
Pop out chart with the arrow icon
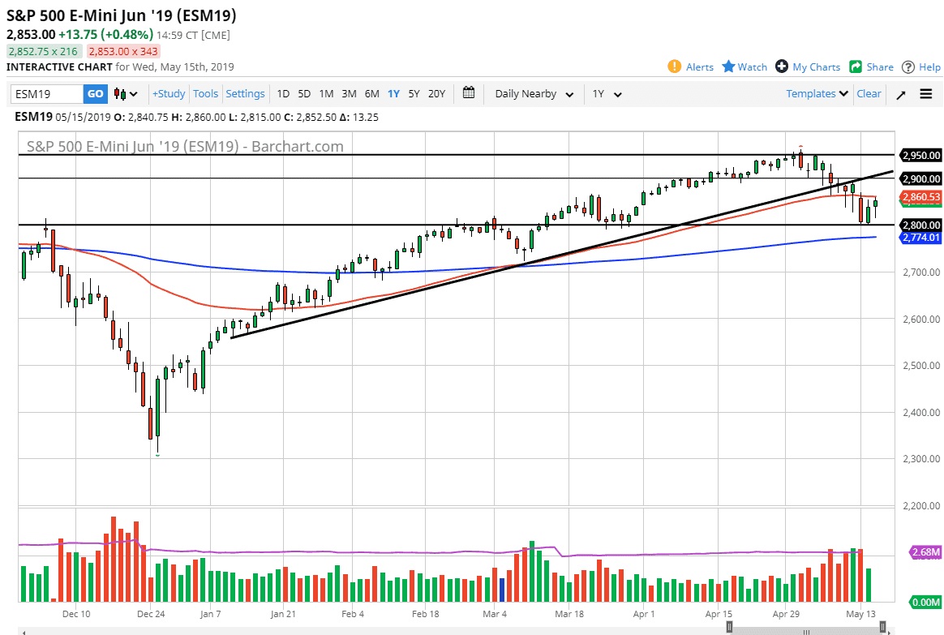pyautogui.click(x=901, y=93)
